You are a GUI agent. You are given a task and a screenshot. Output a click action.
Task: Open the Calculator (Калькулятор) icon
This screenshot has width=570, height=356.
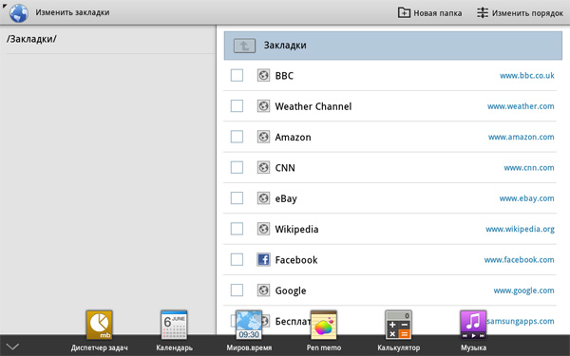pyautogui.click(x=398, y=325)
